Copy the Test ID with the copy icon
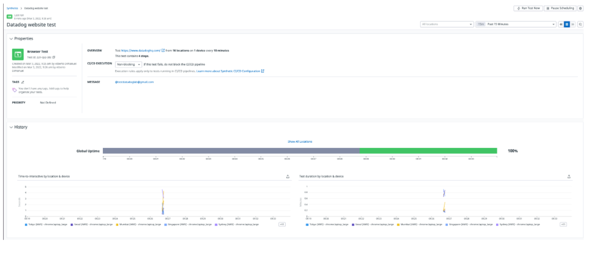 click(x=53, y=57)
